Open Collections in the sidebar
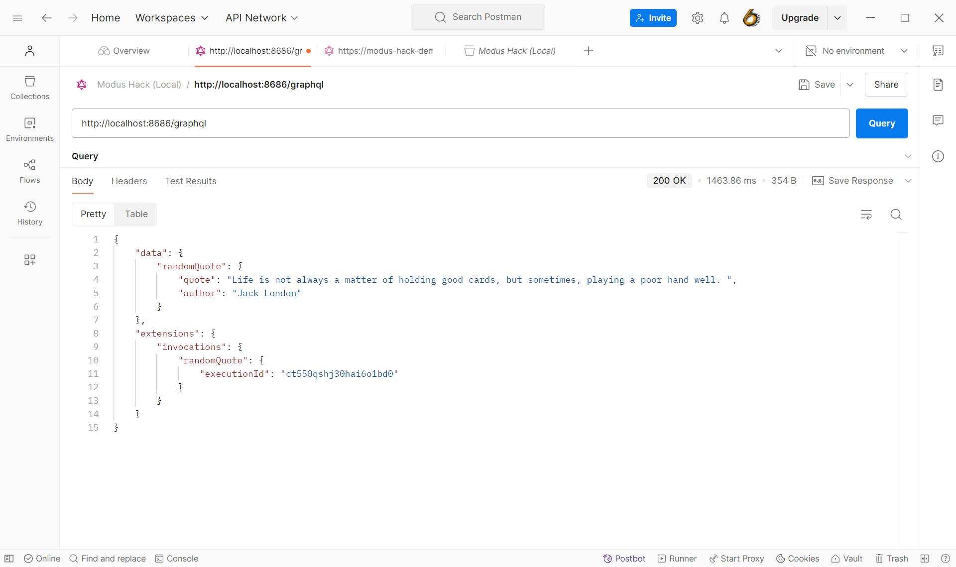This screenshot has height=567, width=956. pos(30,88)
